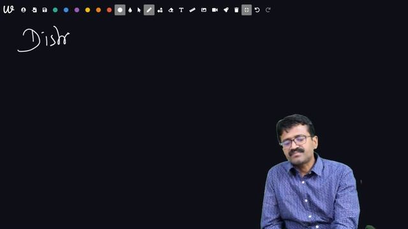Choose the green pen color

55,10
